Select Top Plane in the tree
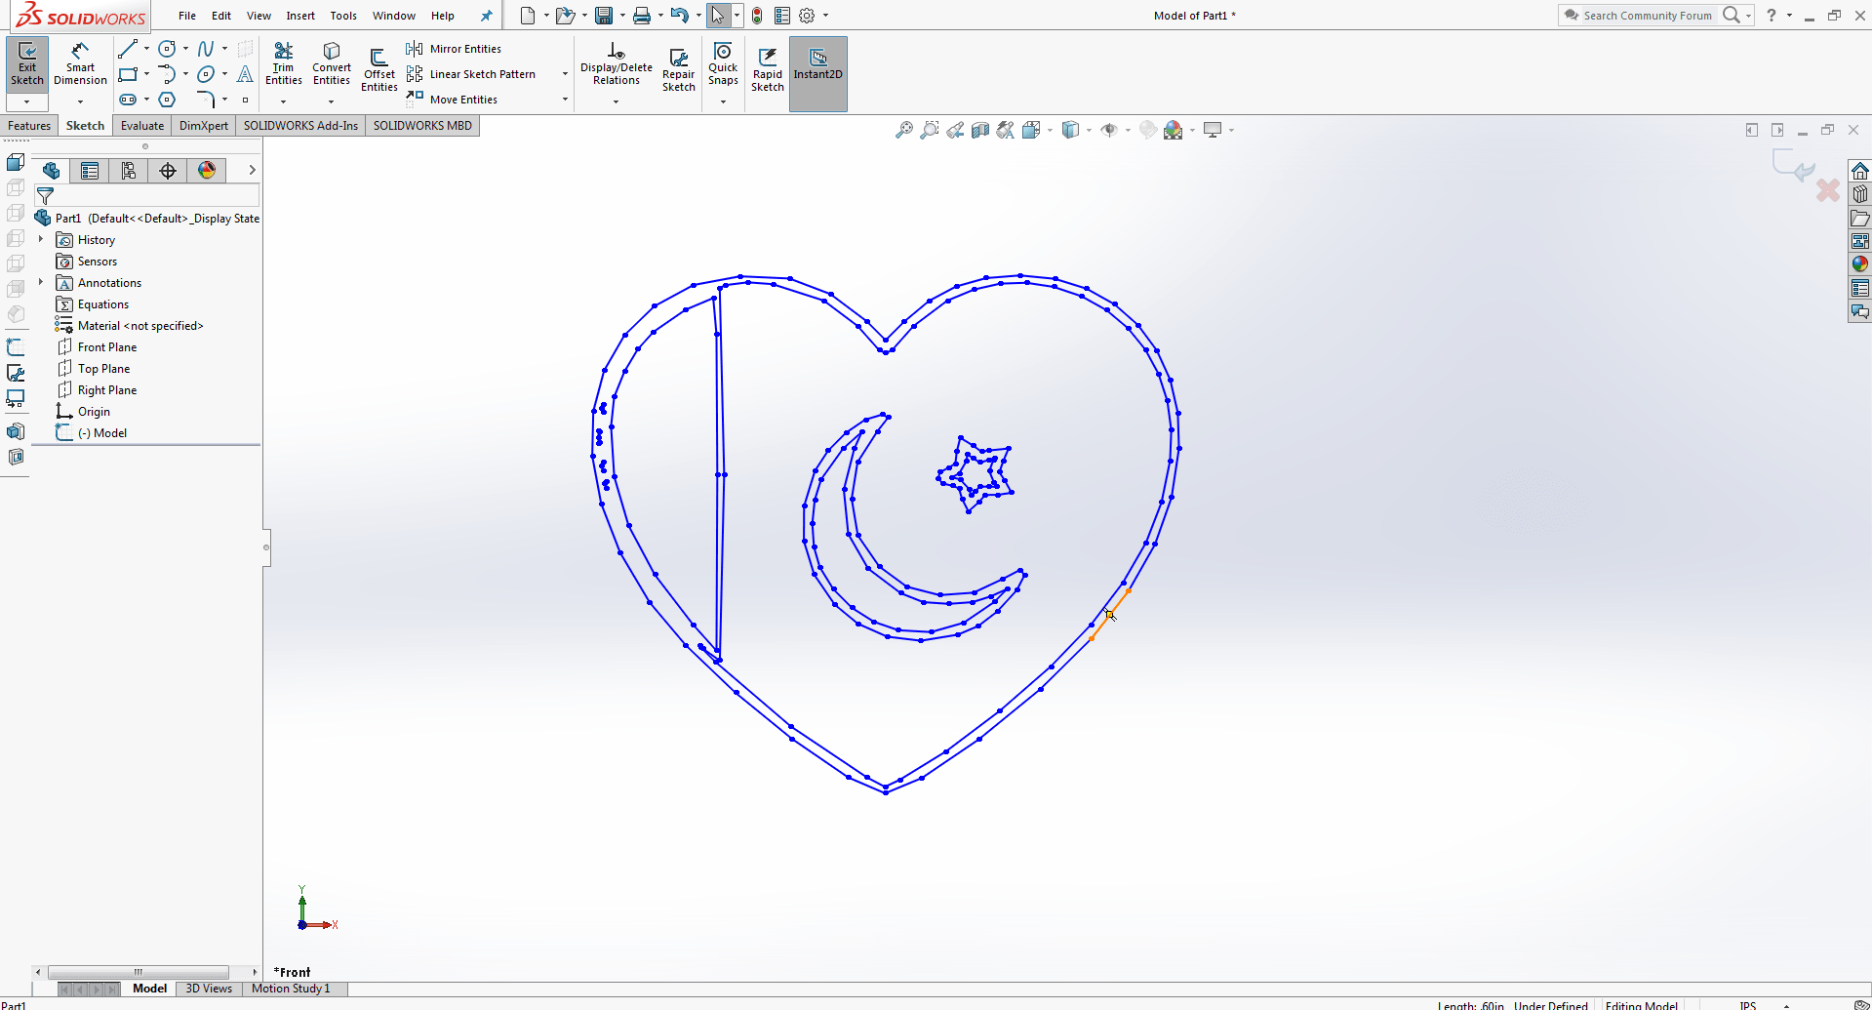Image resolution: width=1872 pixels, height=1010 pixels. pos(103,369)
